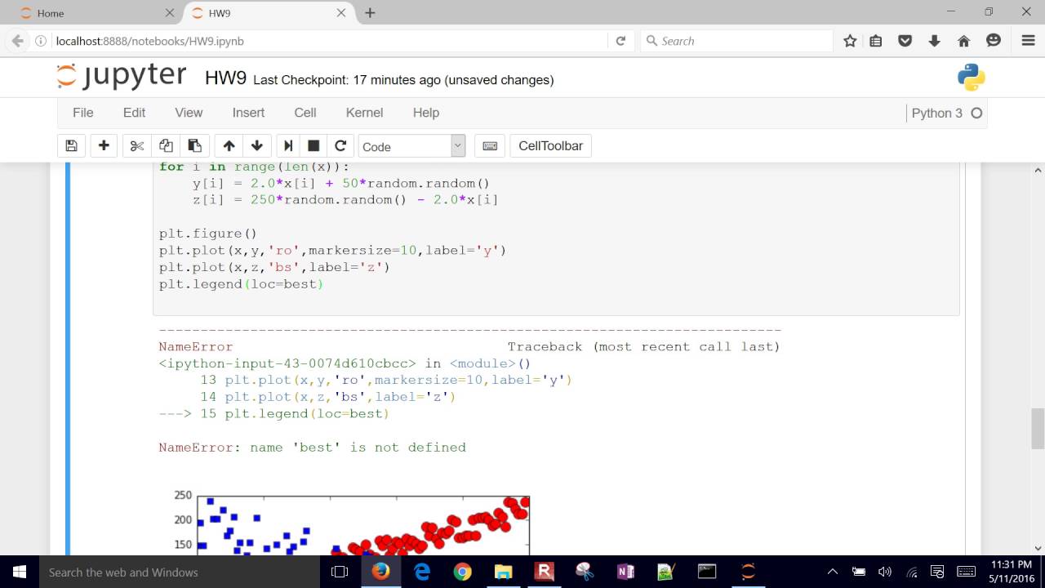Screen dimensions: 1045x588
Task: Open Task View on the taskbar
Action: pyautogui.click(x=340, y=572)
